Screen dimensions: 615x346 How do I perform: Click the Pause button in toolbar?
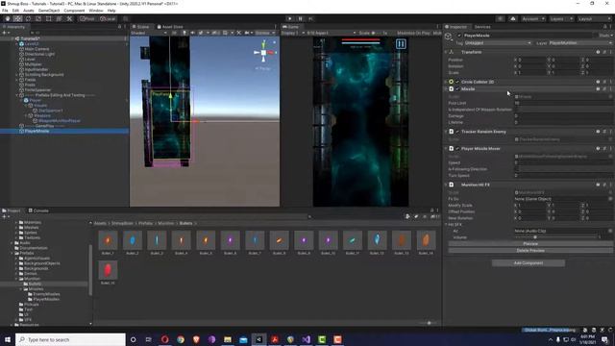(x=301, y=18)
